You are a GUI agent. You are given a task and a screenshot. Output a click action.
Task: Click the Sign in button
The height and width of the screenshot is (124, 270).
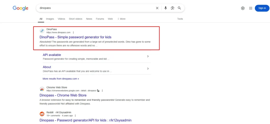(x=262, y=8)
